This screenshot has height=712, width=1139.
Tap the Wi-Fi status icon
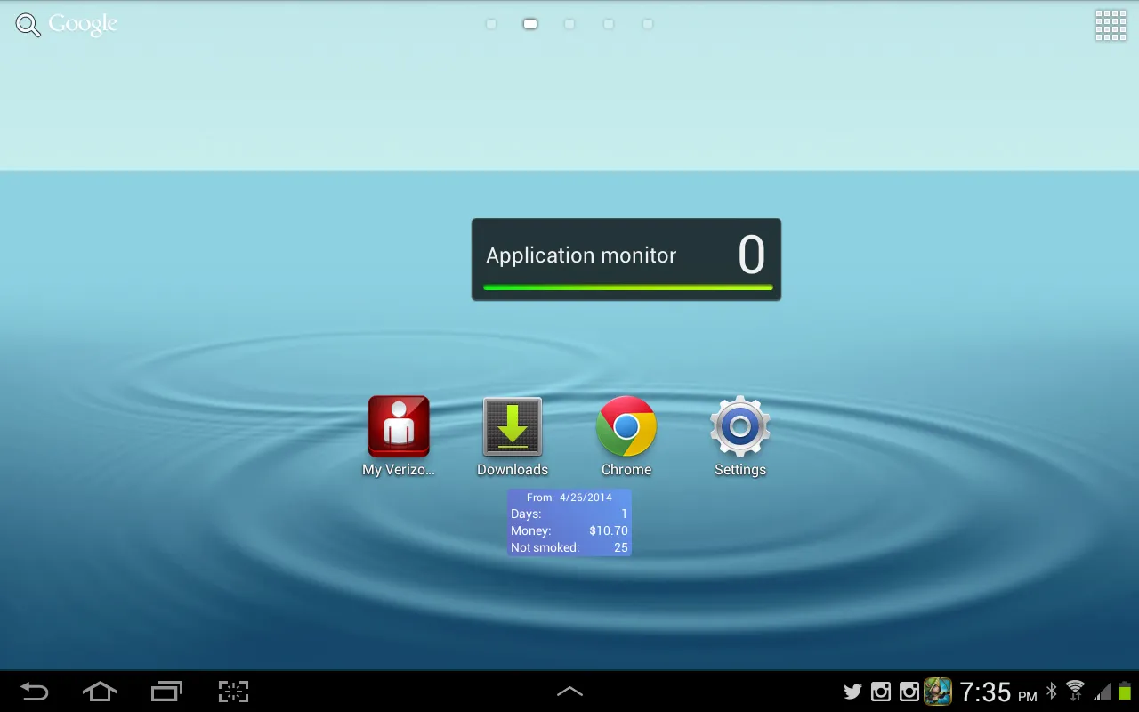click(x=1075, y=691)
